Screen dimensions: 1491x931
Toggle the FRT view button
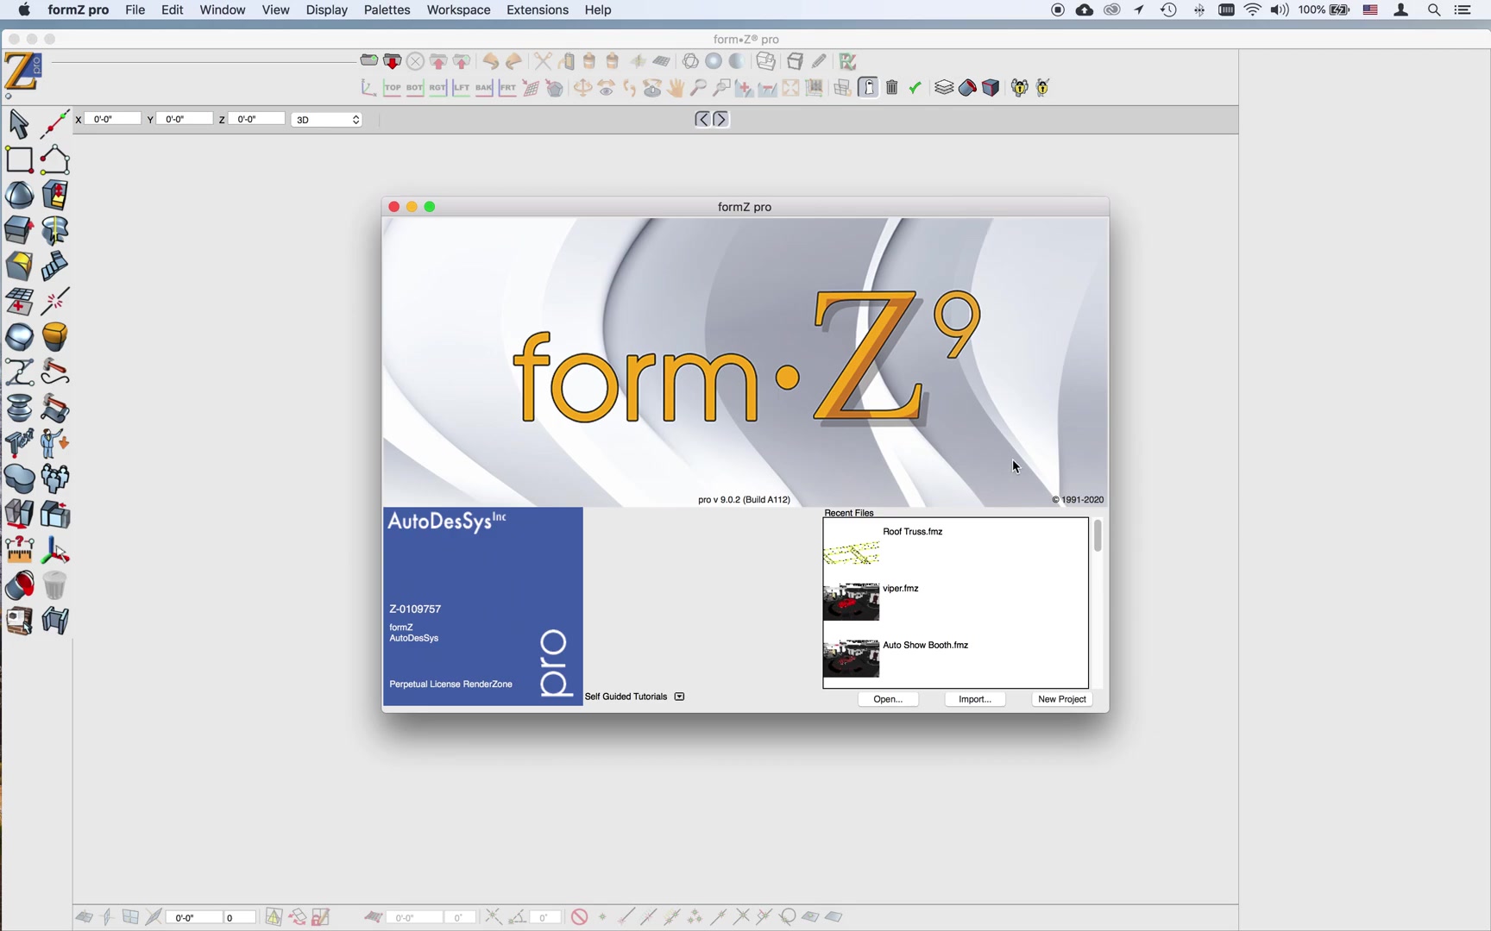coord(507,87)
